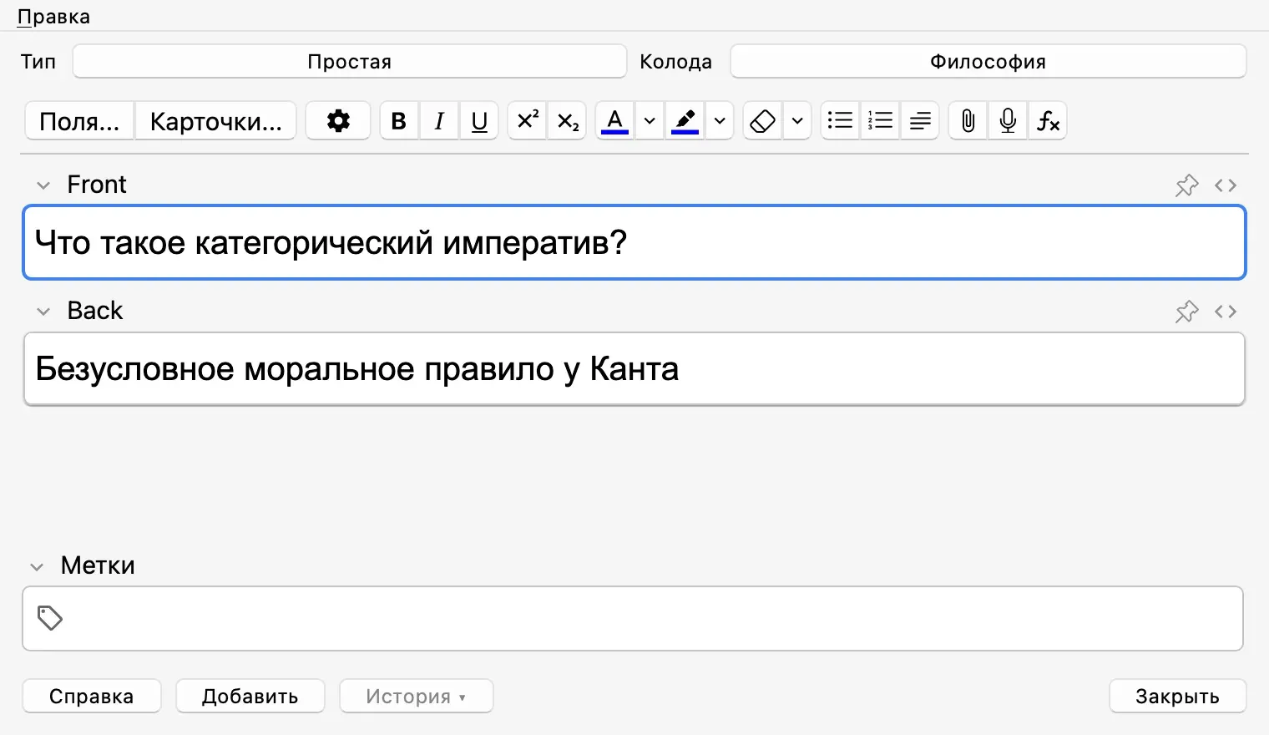Choose note type Простая
Image resolution: width=1269 pixels, height=735 pixels.
[350, 62]
